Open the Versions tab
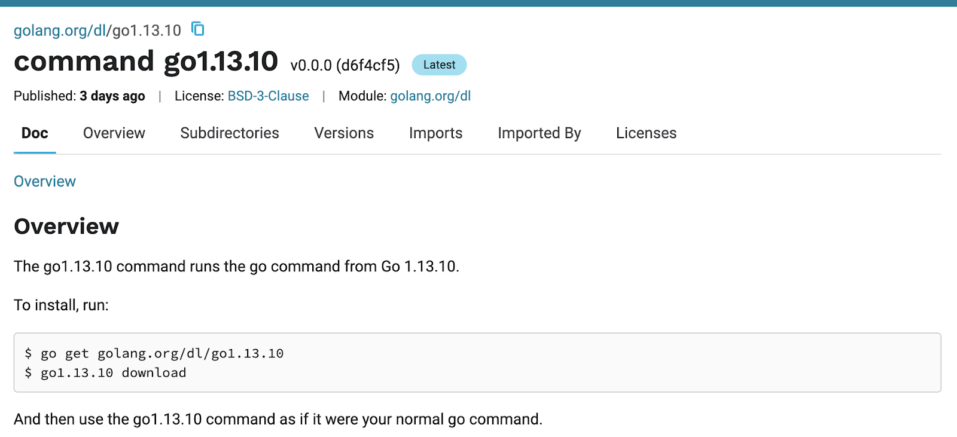Viewport: 957px width, 437px height. [x=343, y=133]
